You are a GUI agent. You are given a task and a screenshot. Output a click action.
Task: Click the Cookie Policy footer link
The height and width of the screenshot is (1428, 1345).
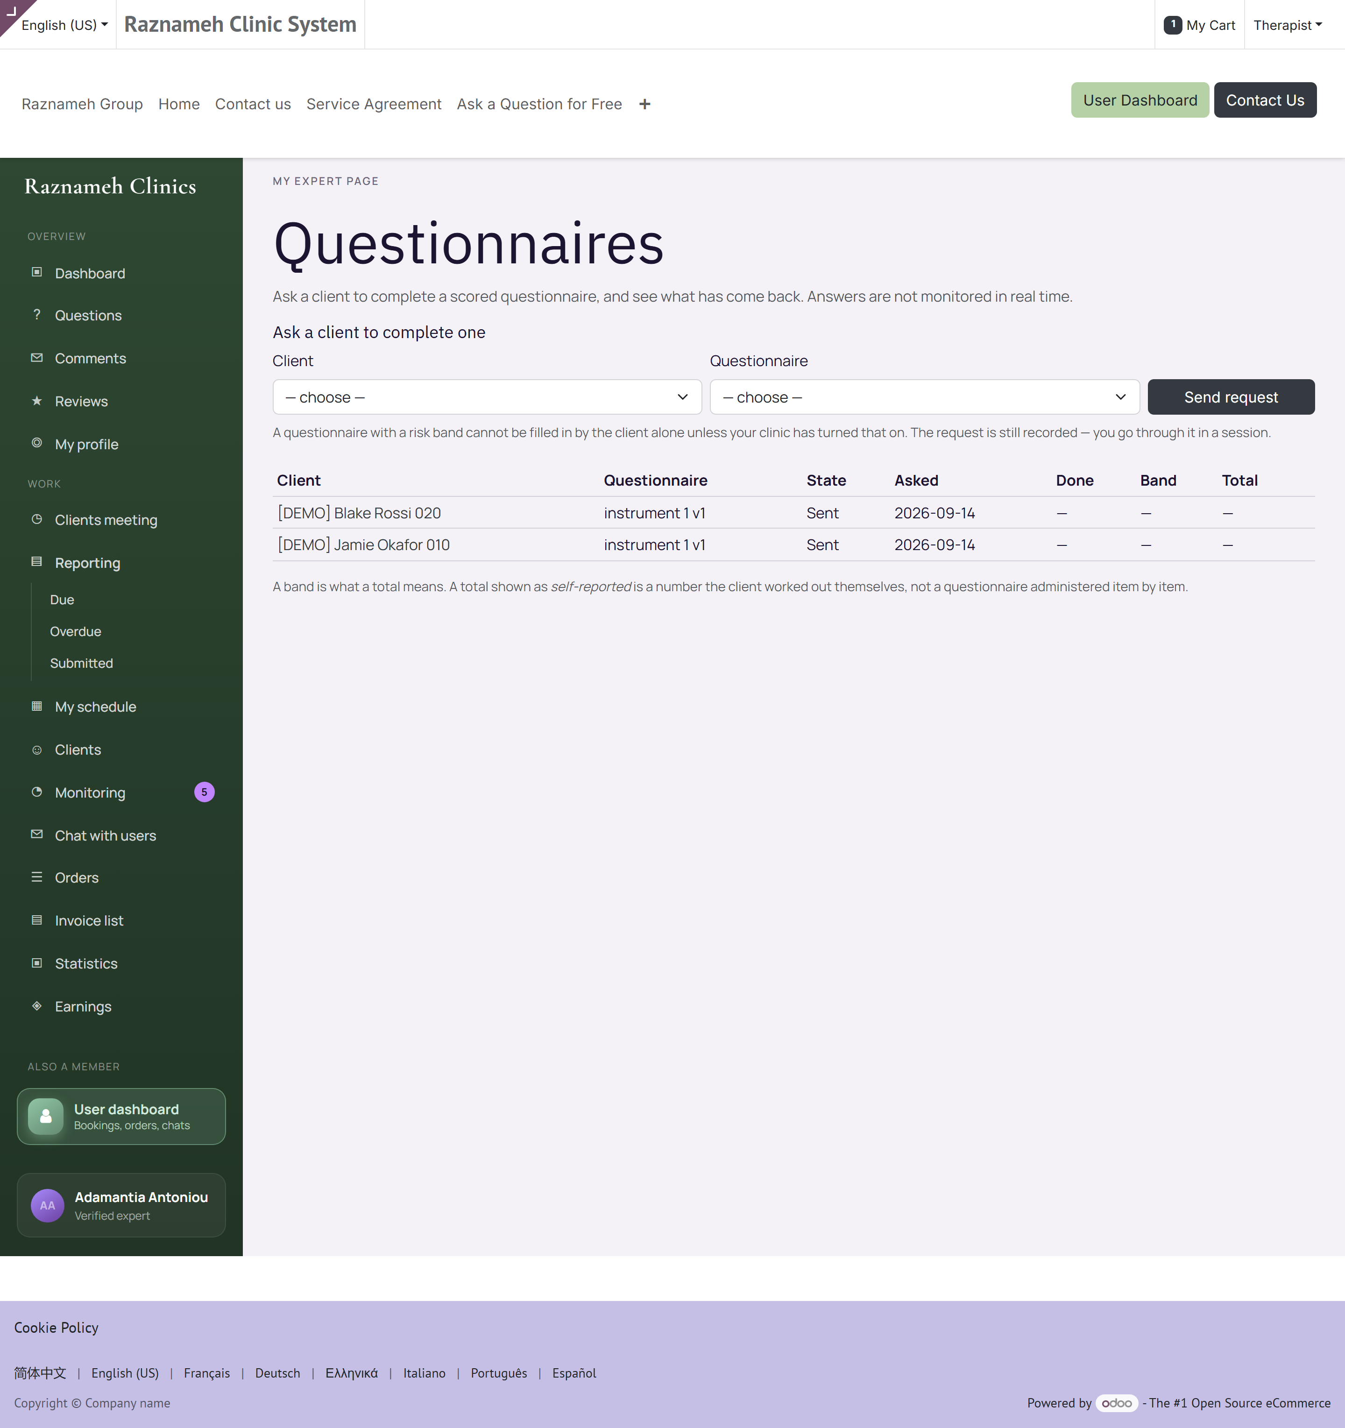click(56, 1328)
